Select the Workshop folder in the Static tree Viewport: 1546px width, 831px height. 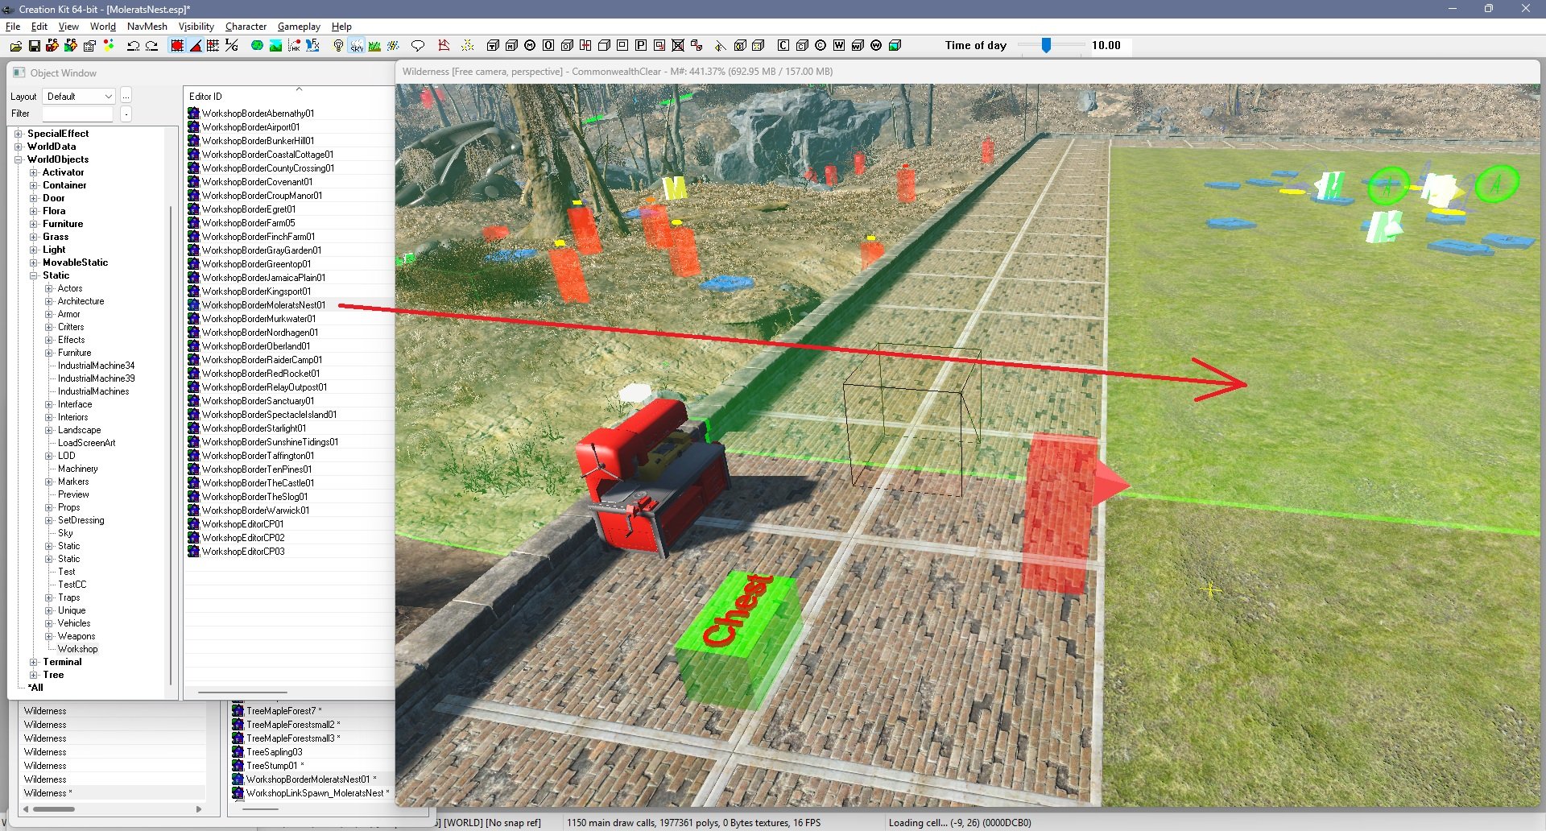pyautogui.click(x=77, y=649)
